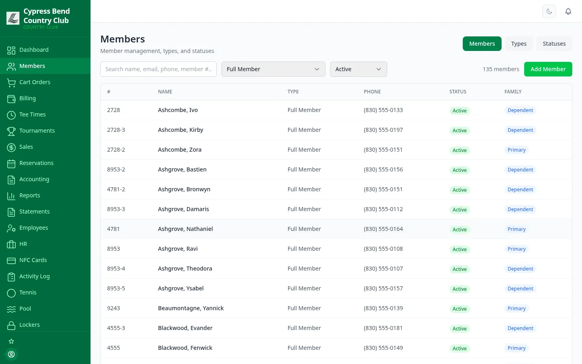Click the Dependent badge for Ashgrove, Ysabel
Viewport: 582px width, 364px height.
(520, 289)
